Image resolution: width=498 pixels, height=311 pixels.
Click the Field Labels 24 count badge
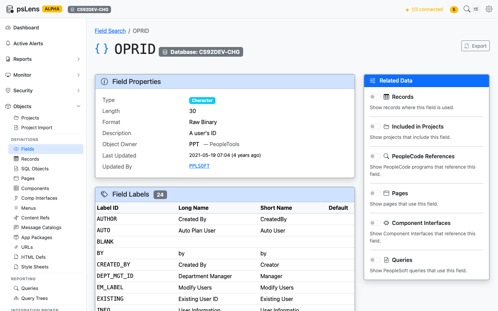(x=160, y=195)
